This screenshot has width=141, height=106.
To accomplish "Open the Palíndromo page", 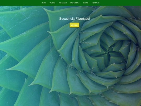I will point(75,3).
